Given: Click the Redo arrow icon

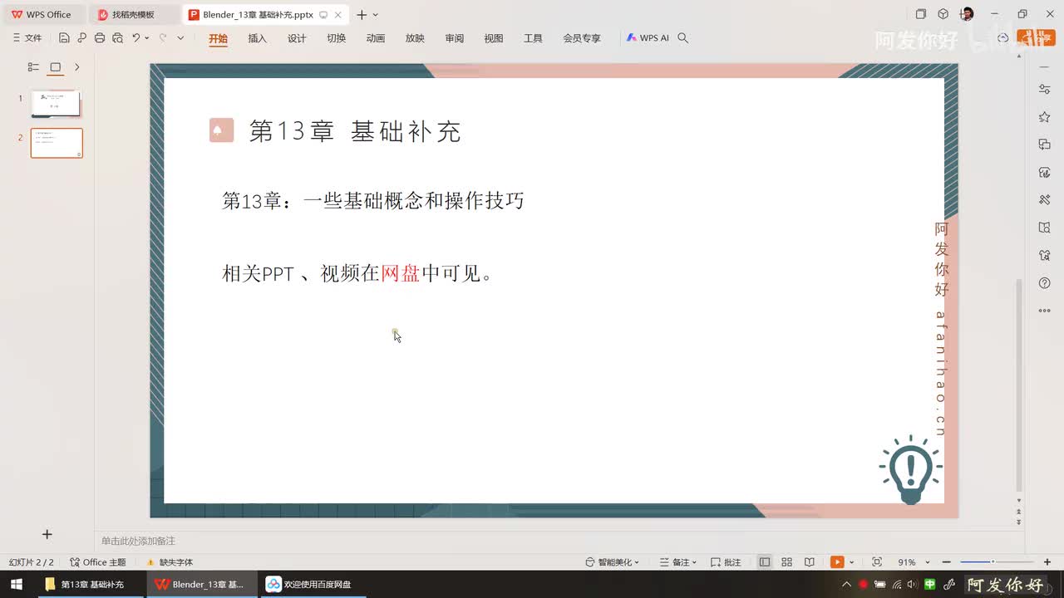Looking at the screenshot, I should point(163,38).
